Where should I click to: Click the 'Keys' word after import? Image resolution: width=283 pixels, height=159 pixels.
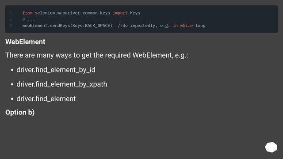click(x=135, y=13)
